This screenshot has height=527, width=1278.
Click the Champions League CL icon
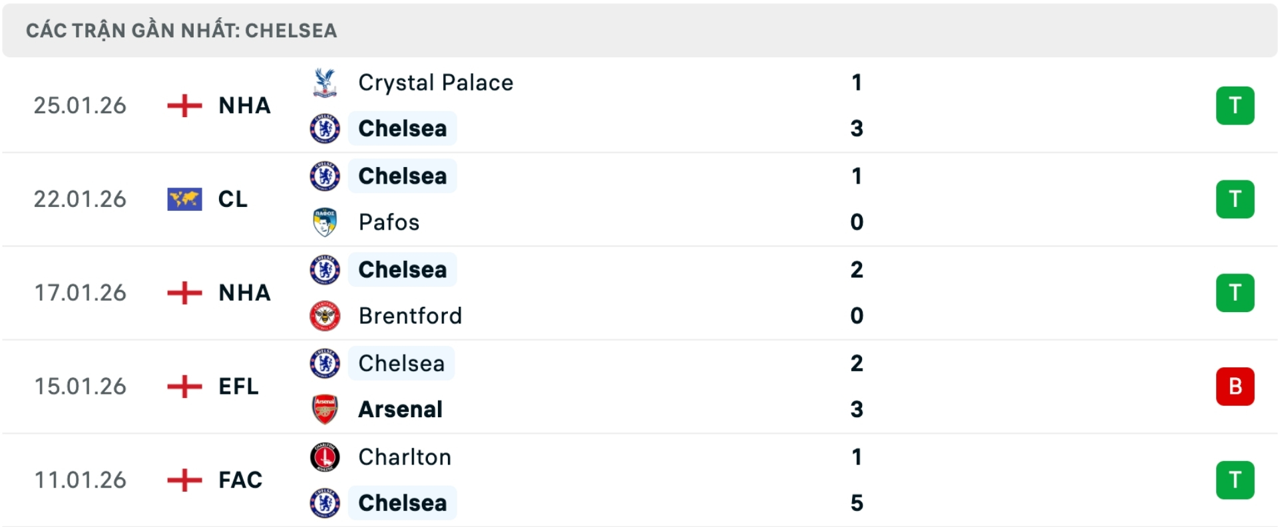click(183, 199)
